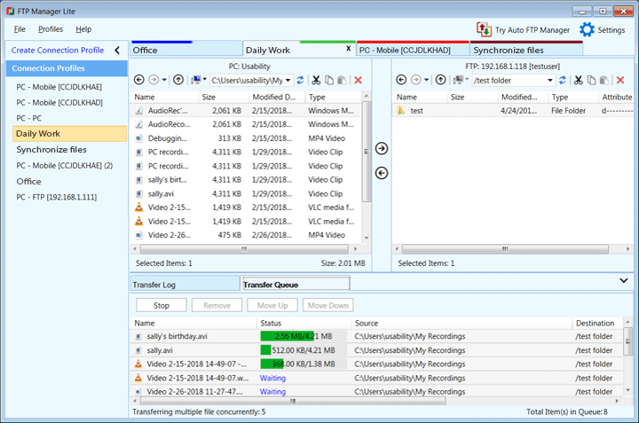Image resolution: width=639 pixels, height=423 pixels.
Task: Click the delete icon in the FTP pane
Action: pos(619,80)
